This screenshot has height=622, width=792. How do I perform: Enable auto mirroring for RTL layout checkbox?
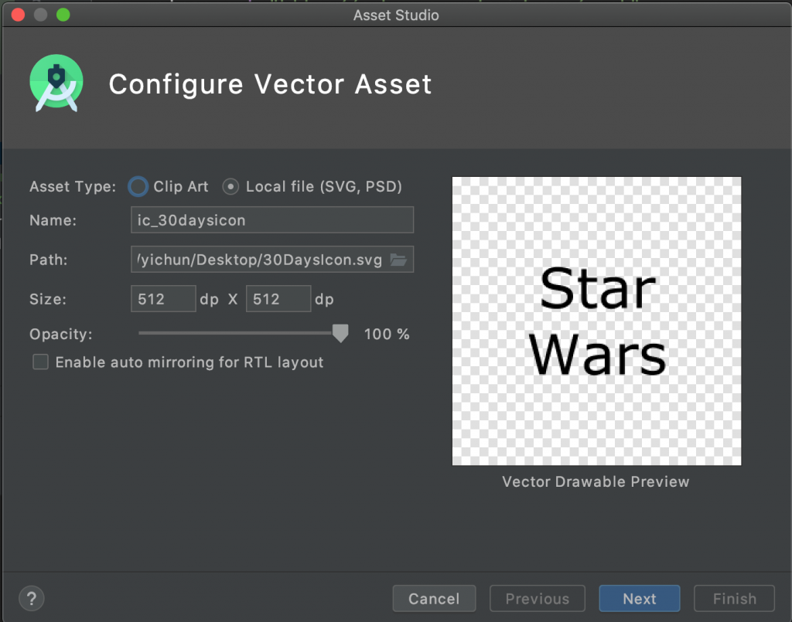(40, 362)
